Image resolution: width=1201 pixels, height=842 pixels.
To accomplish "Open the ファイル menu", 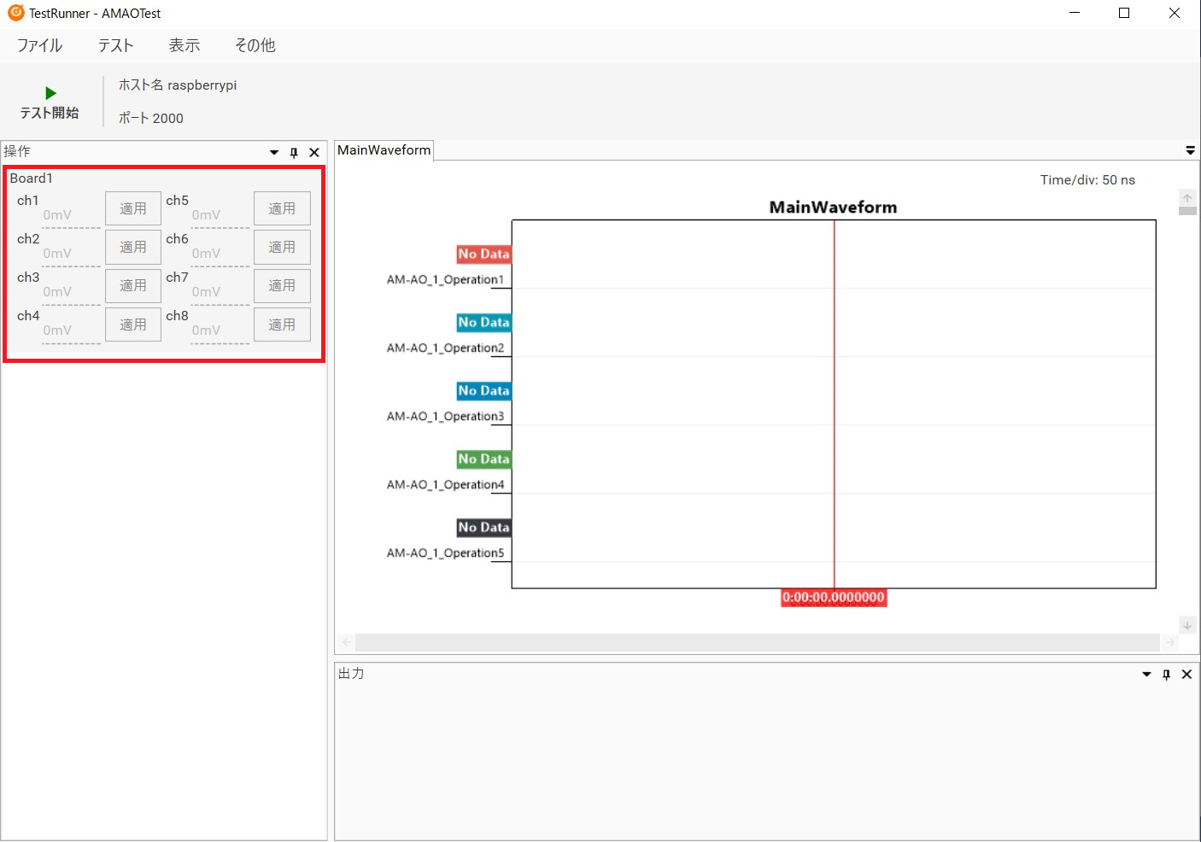I will 39,45.
